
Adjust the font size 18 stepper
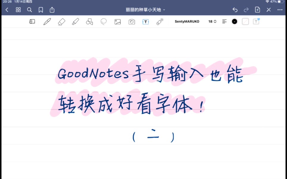tap(212, 22)
